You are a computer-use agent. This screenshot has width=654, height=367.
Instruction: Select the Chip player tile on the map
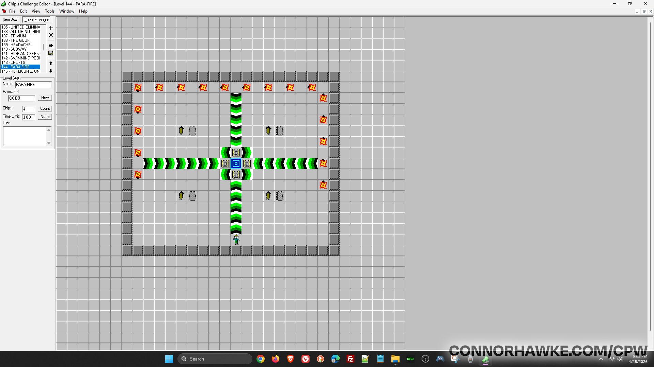coord(236,240)
